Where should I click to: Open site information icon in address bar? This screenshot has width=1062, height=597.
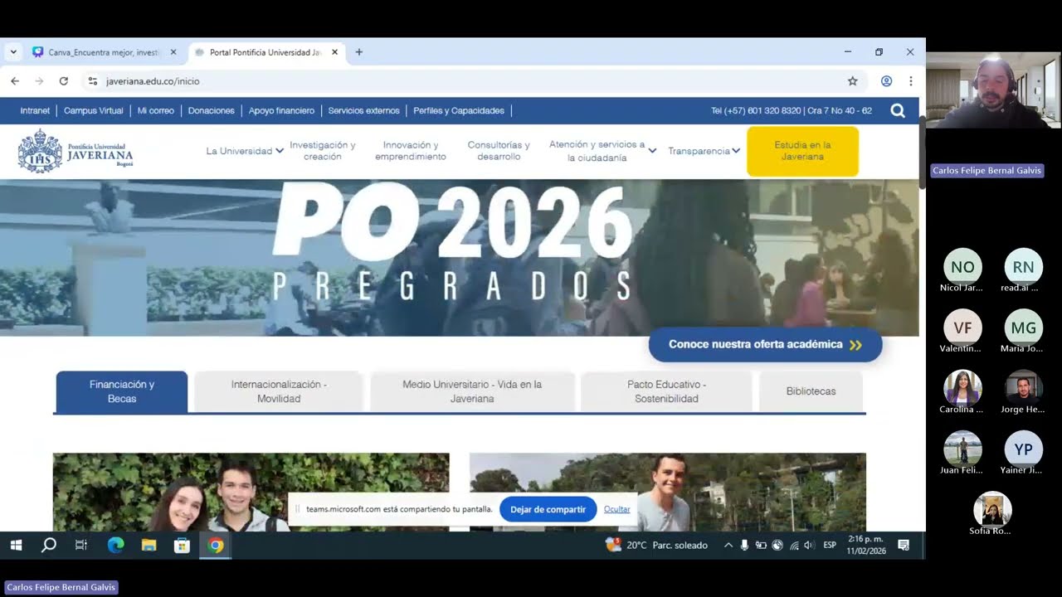pyautogui.click(x=93, y=81)
